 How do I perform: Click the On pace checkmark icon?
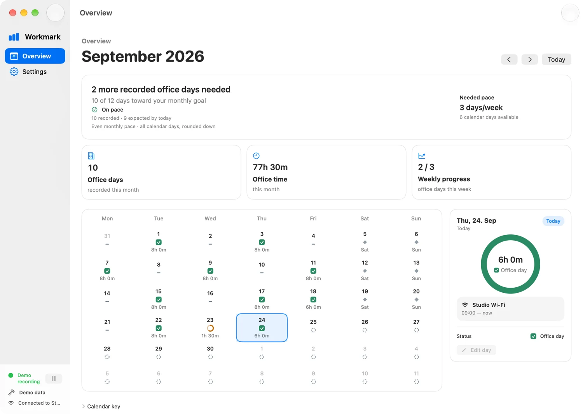coord(94,110)
